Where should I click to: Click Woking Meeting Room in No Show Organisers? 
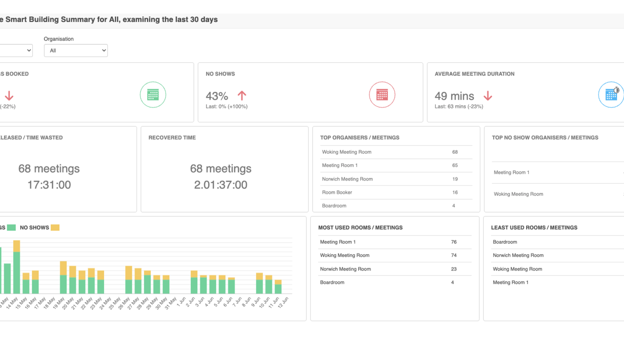click(x=518, y=194)
